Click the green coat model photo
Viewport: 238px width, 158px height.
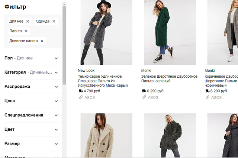pyautogui.click(x=170, y=32)
